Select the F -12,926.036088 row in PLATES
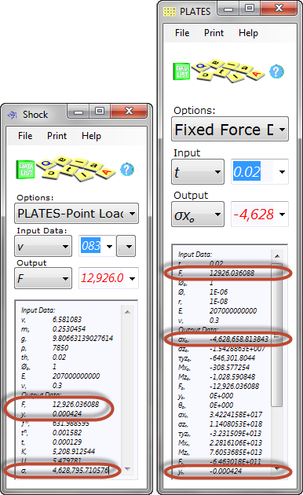This screenshot has height=495, width=303. (x=218, y=387)
